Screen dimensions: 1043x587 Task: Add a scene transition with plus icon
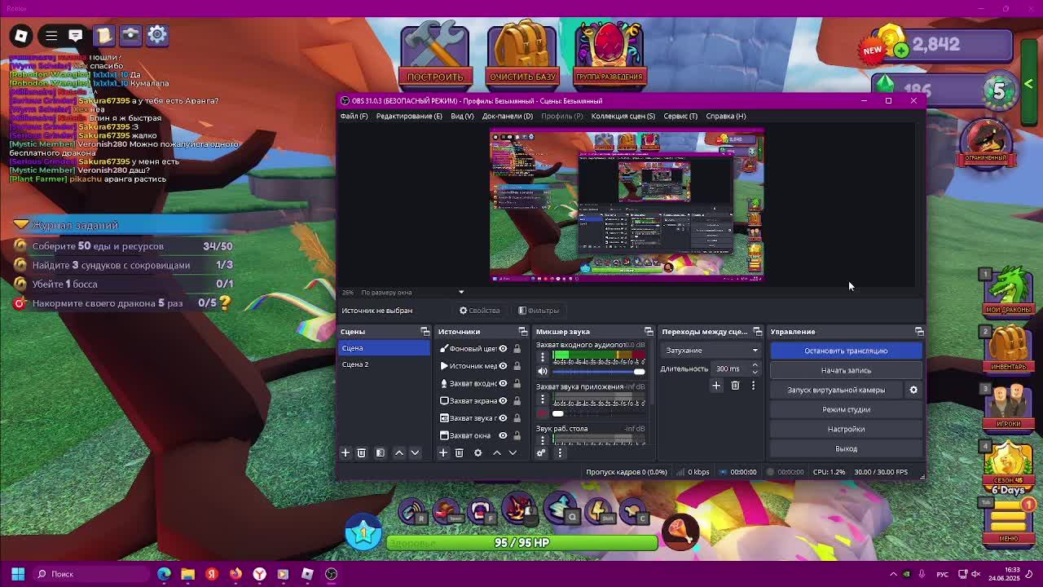[716, 386]
